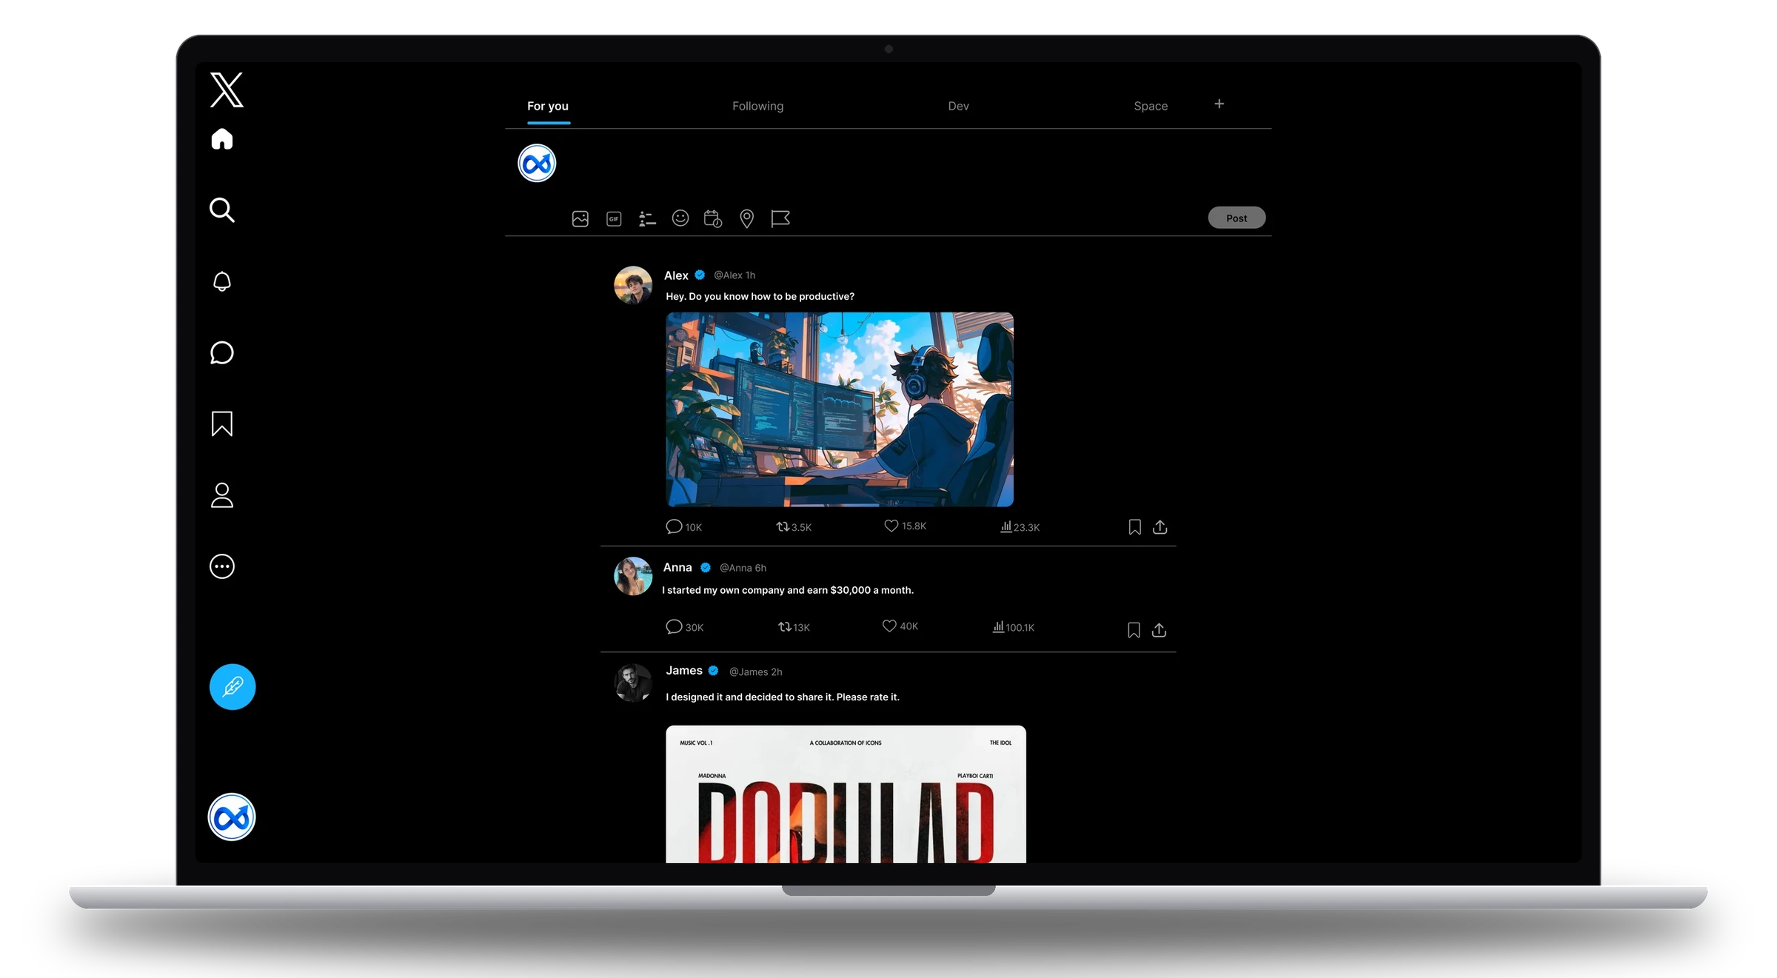Open Search with magnifier icon

click(x=222, y=210)
